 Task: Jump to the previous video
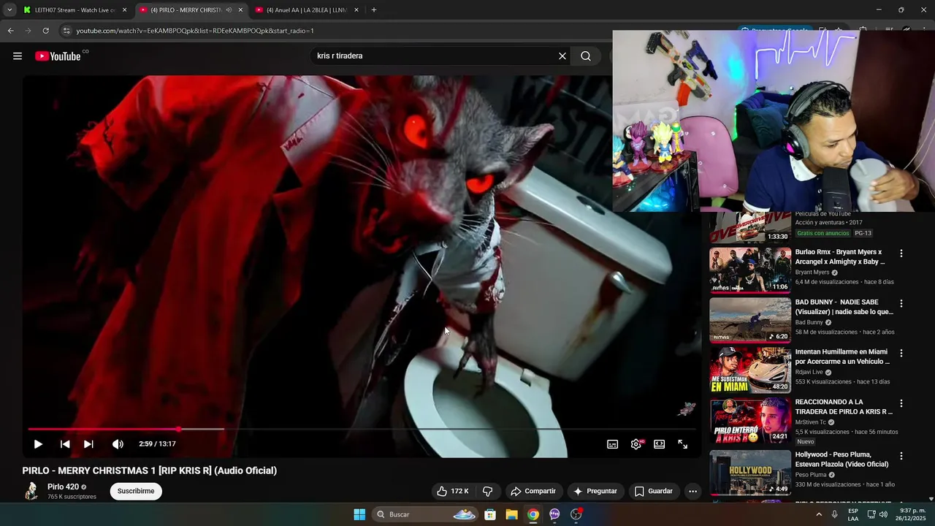(65, 444)
